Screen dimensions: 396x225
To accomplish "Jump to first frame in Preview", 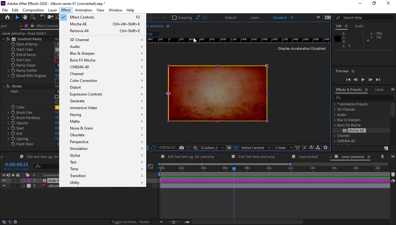I will 348,80.
